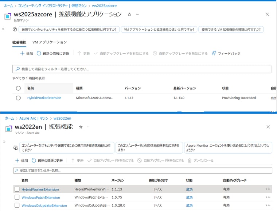
Task: Favorite ws2022en page with star icon
Action: point(81,127)
